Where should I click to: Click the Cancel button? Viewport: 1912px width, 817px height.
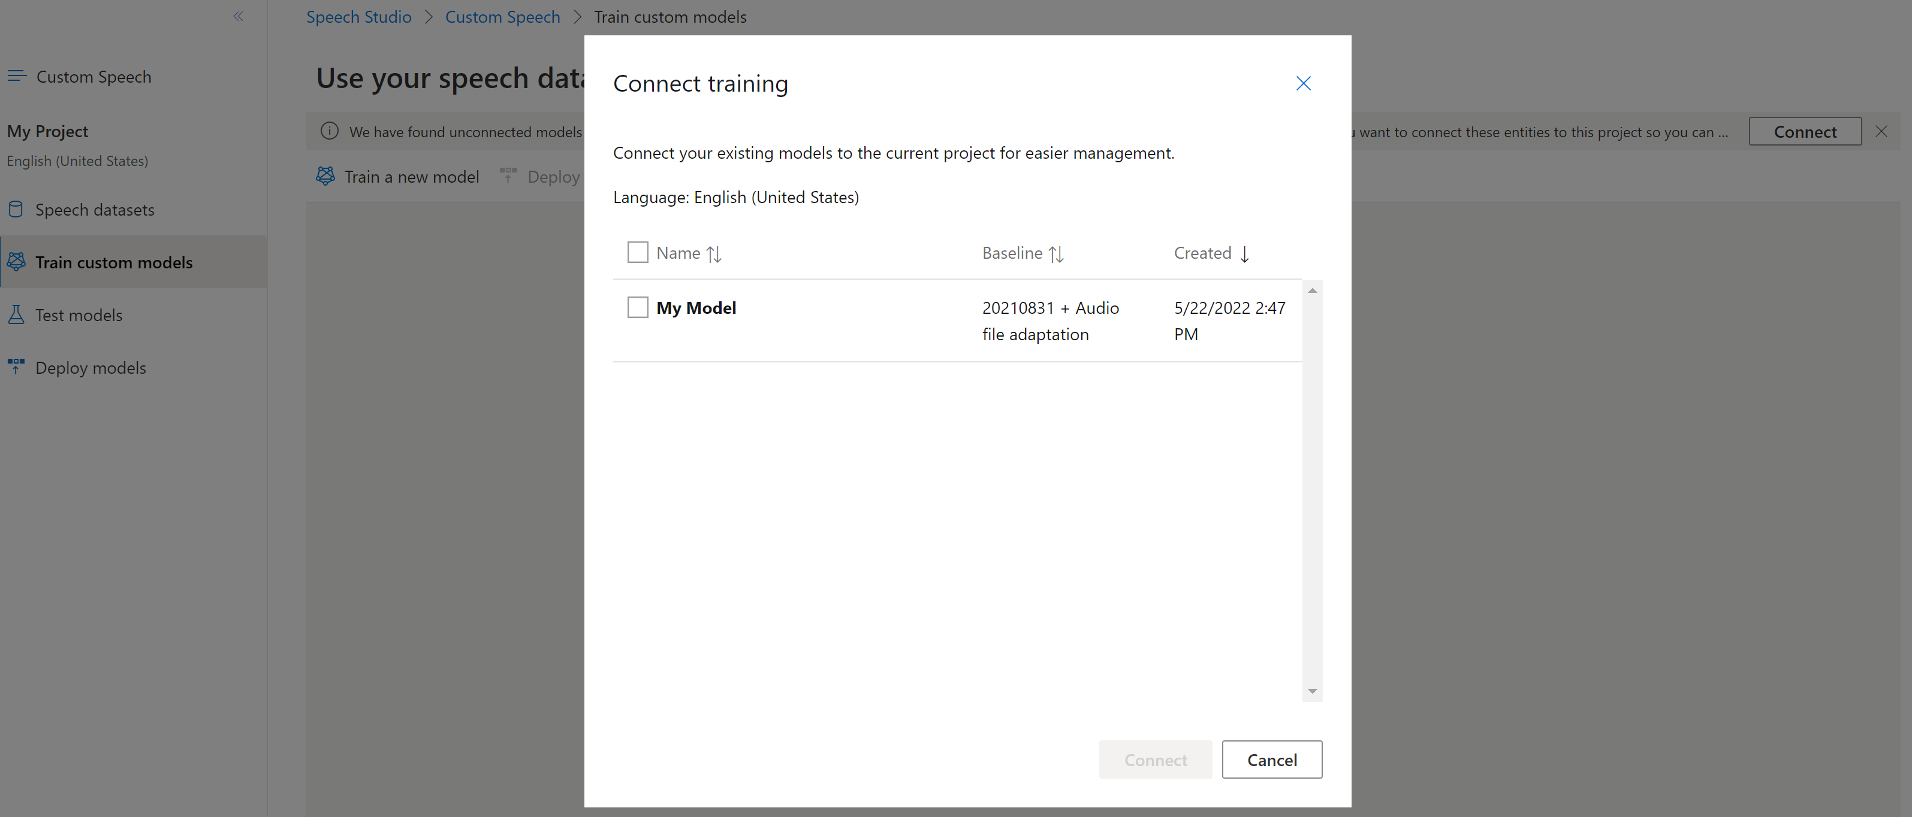click(1272, 758)
